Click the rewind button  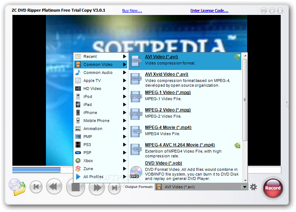[54, 187]
